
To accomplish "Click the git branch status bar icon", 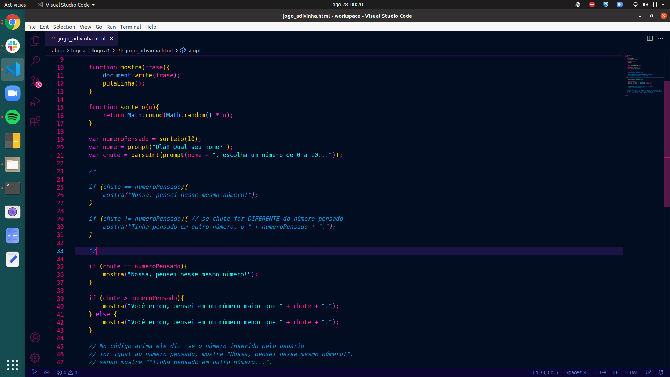I will coord(34,372).
